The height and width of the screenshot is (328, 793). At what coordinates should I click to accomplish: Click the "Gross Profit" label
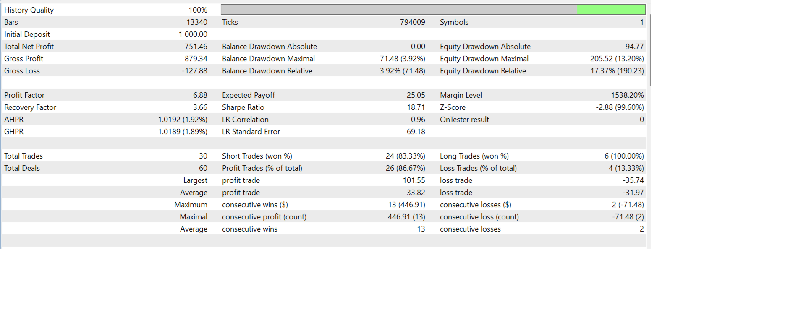point(24,59)
